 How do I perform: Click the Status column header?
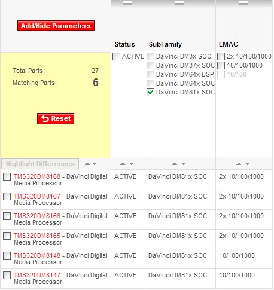pyautogui.click(x=125, y=44)
